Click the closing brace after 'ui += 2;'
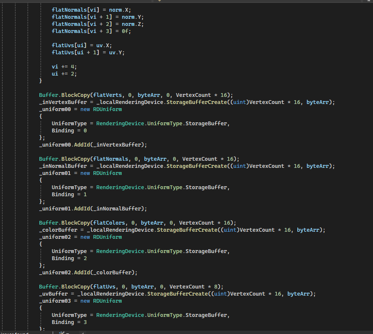373x334 pixels. point(41,81)
